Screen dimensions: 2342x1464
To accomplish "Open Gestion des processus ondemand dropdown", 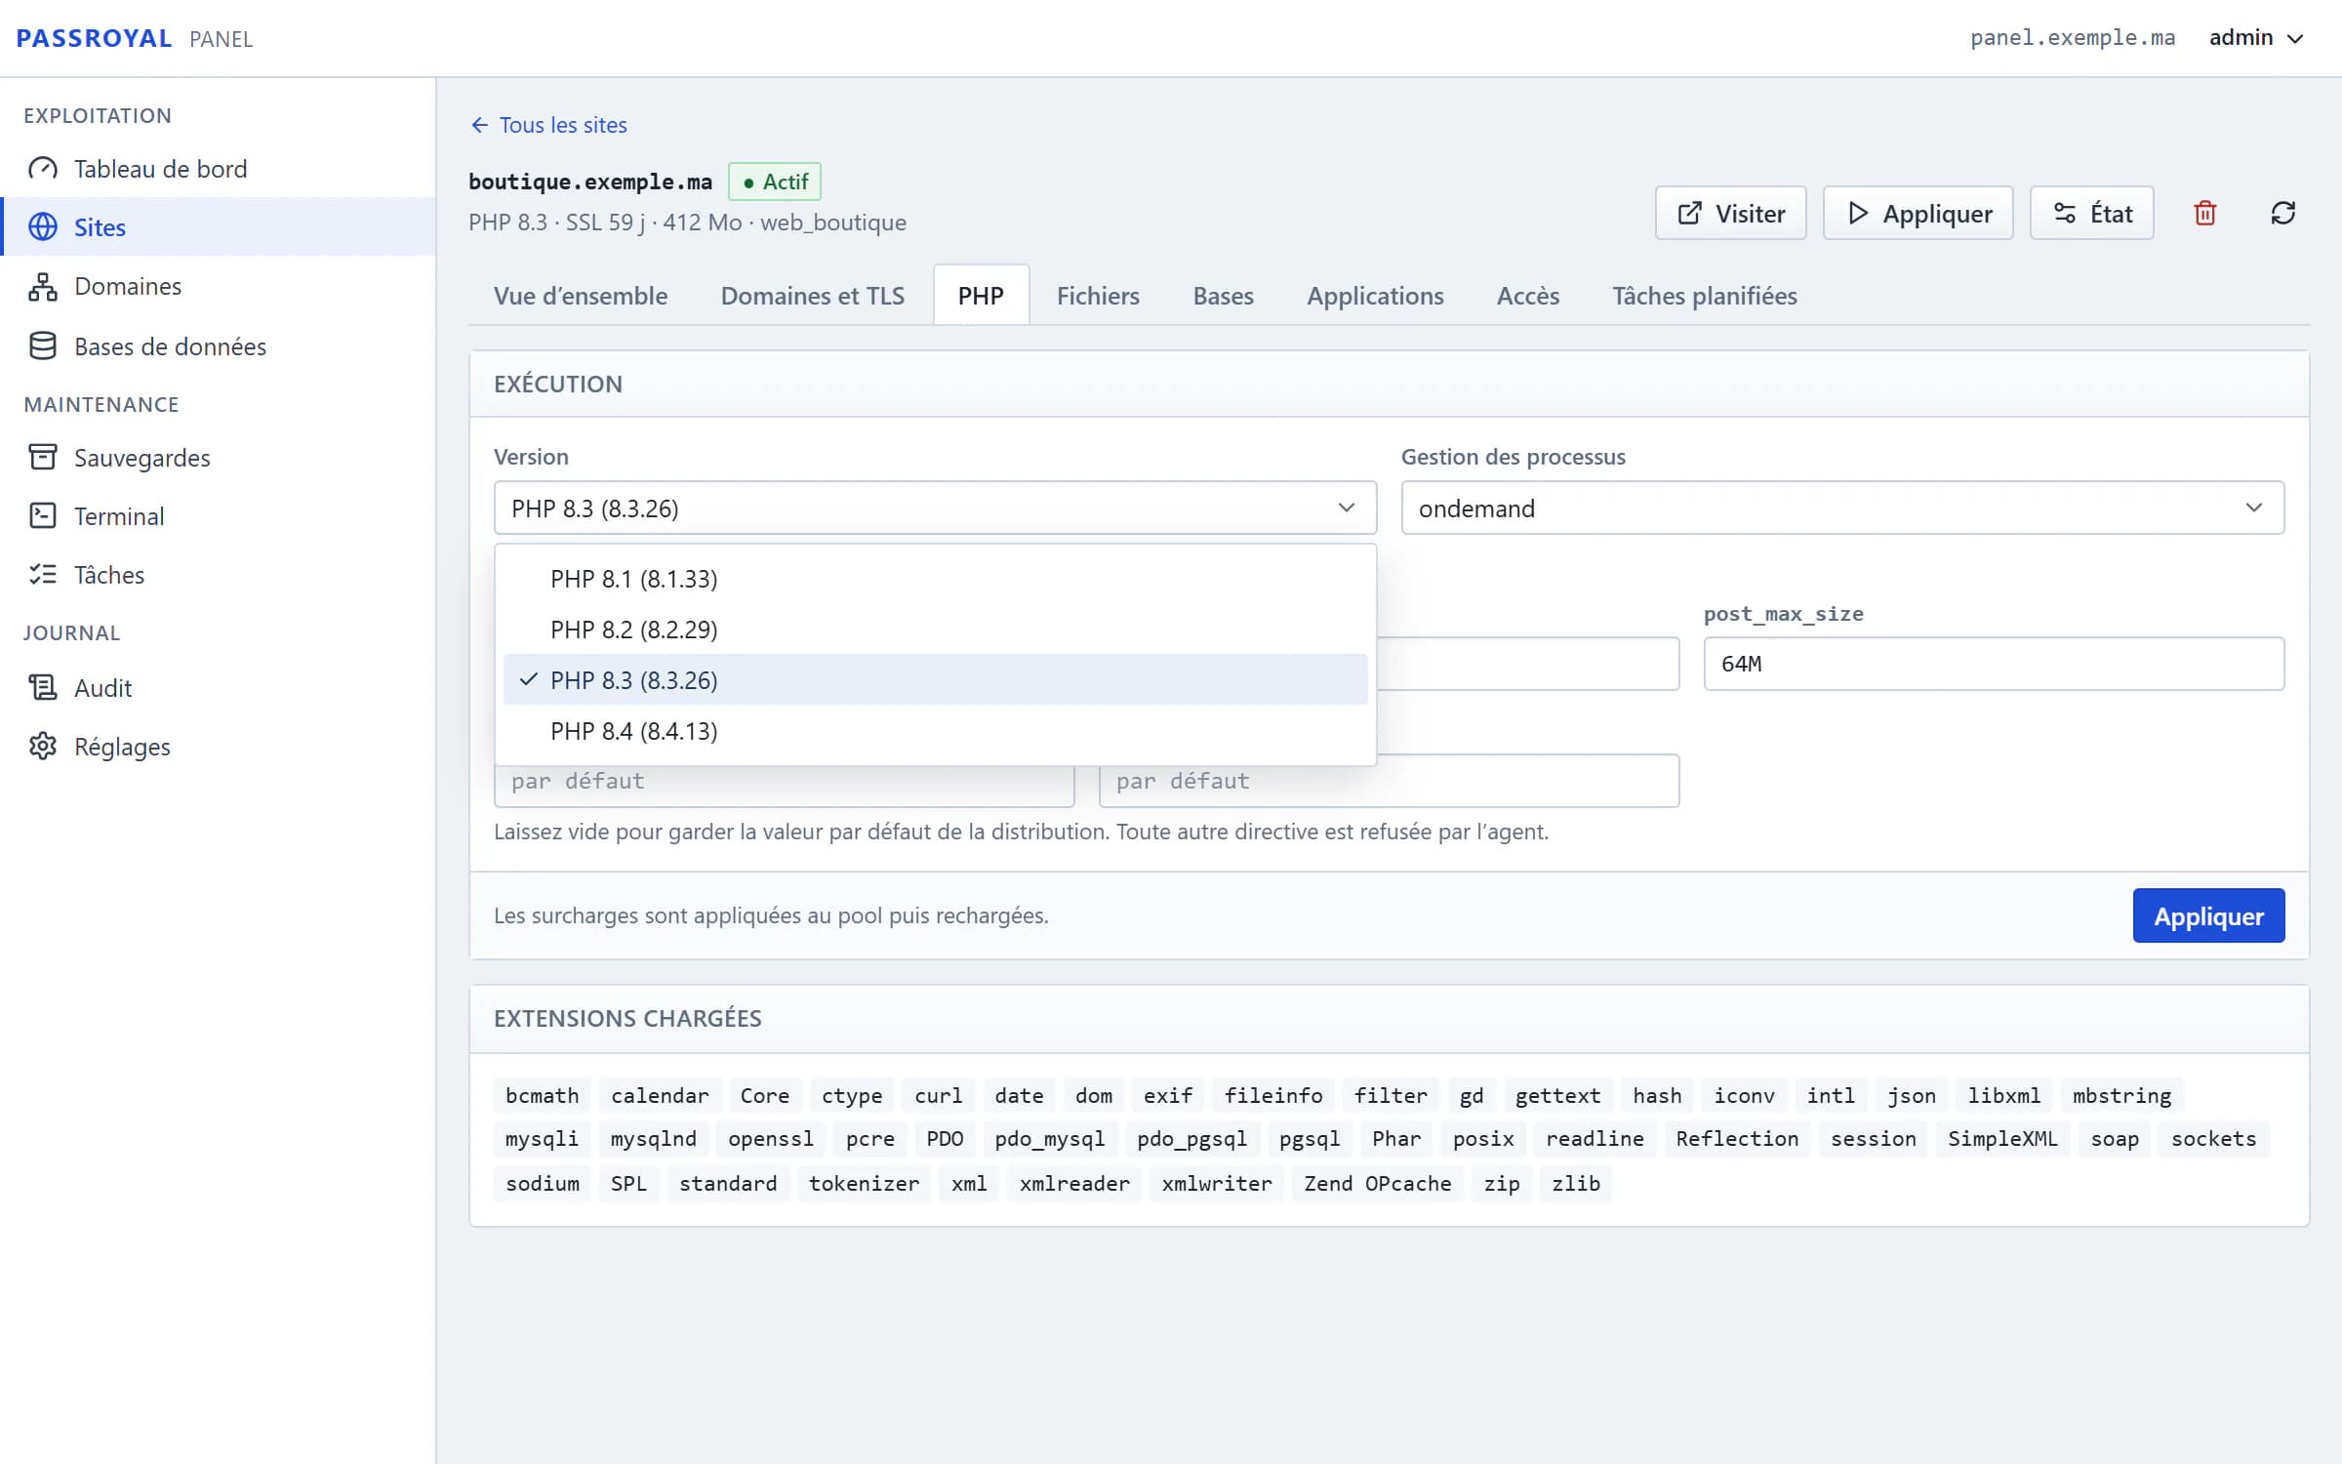I will (x=1842, y=508).
